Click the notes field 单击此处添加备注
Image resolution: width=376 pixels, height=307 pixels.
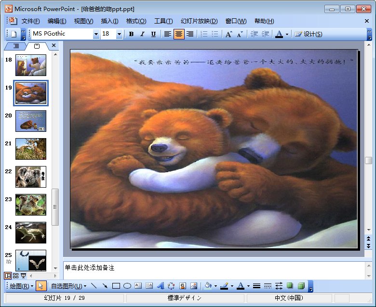(214, 270)
